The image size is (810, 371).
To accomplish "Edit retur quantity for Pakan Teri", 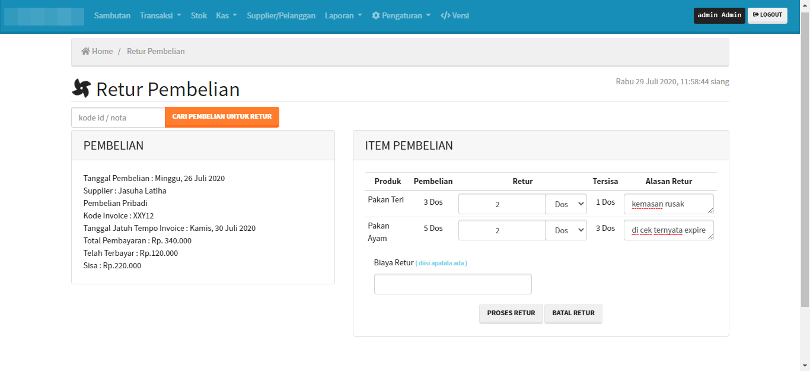I will (502, 204).
